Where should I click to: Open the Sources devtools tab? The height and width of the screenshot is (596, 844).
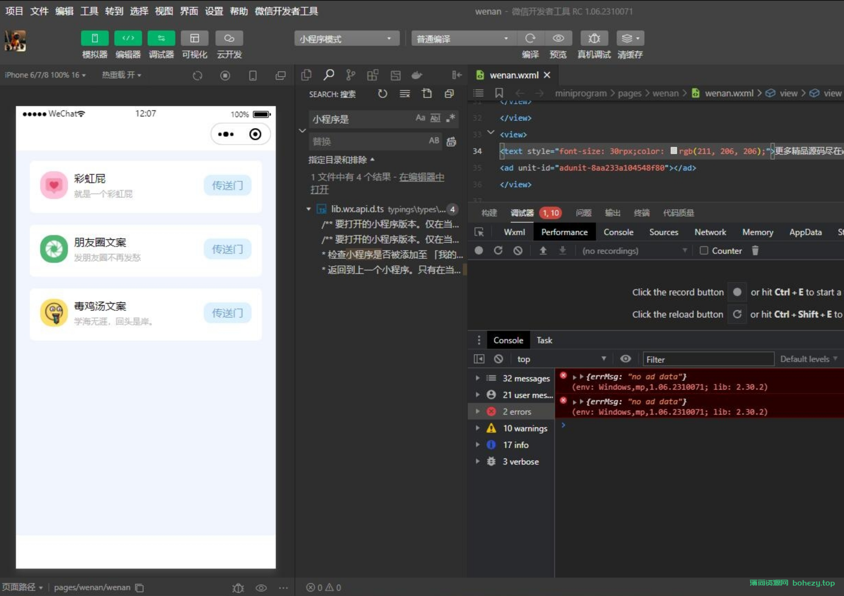[x=663, y=232]
